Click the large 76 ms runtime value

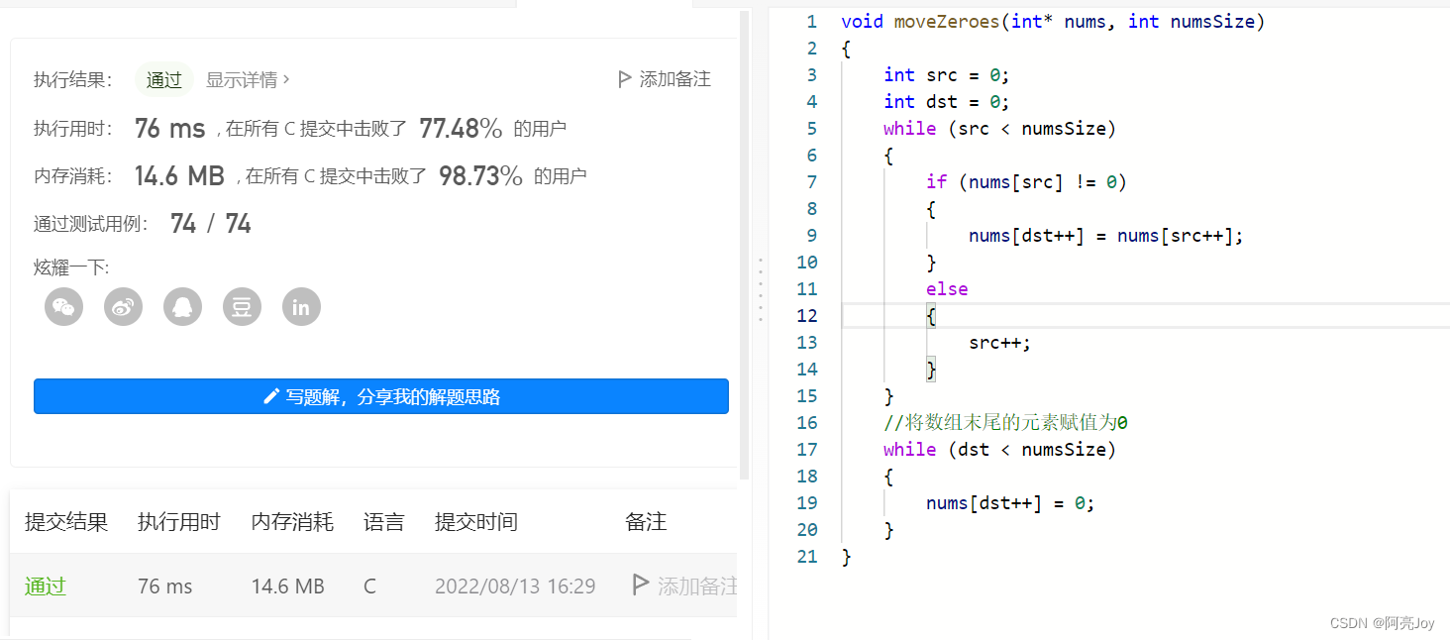tap(169, 129)
